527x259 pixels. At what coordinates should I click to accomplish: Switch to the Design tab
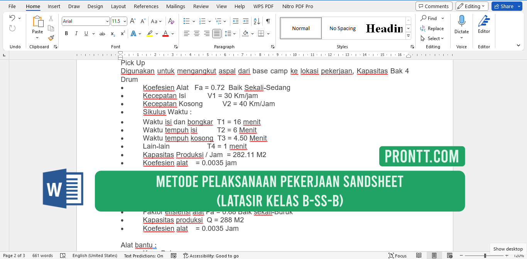point(95,6)
